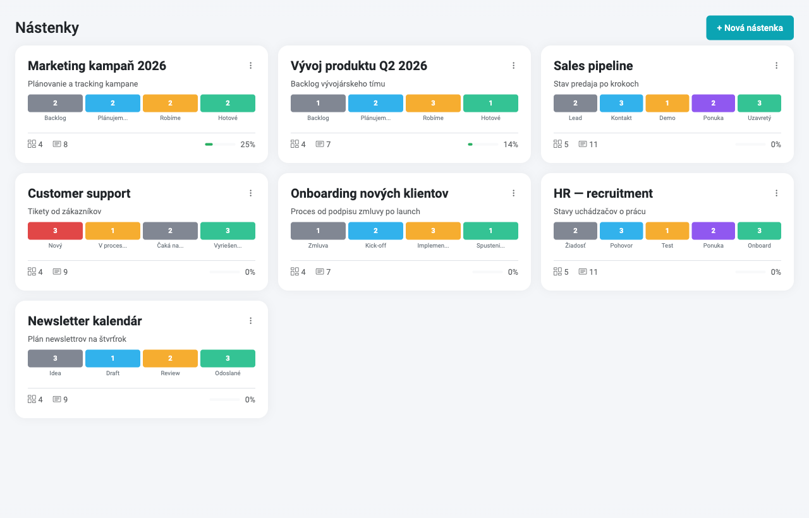Select the orange V proces... column in Customer support
Viewport: 809px width, 518px height.
tap(113, 231)
